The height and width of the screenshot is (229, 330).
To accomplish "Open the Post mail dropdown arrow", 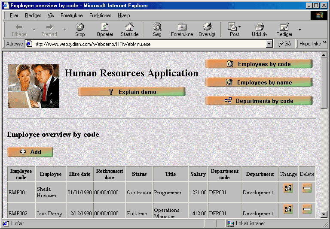I will pos(240,27).
